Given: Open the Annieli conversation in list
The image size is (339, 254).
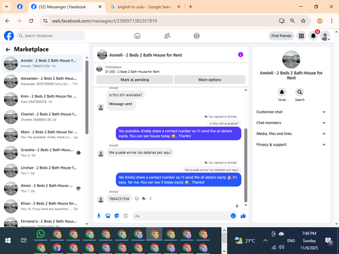Looking at the screenshot, I should [42, 64].
